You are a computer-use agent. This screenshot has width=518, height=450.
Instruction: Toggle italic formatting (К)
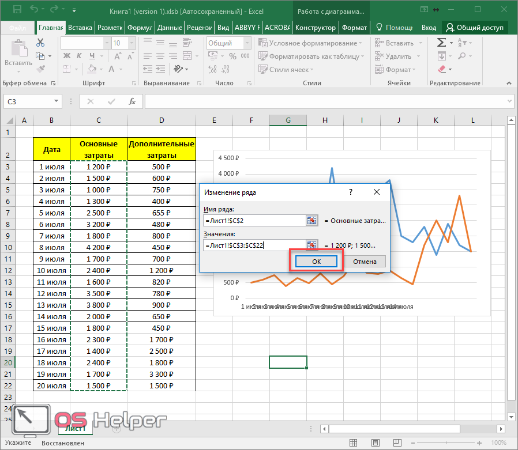coord(78,56)
